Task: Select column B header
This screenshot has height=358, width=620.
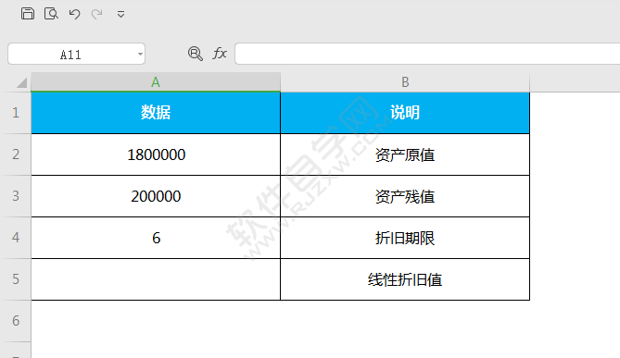Action: pyautogui.click(x=405, y=82)
